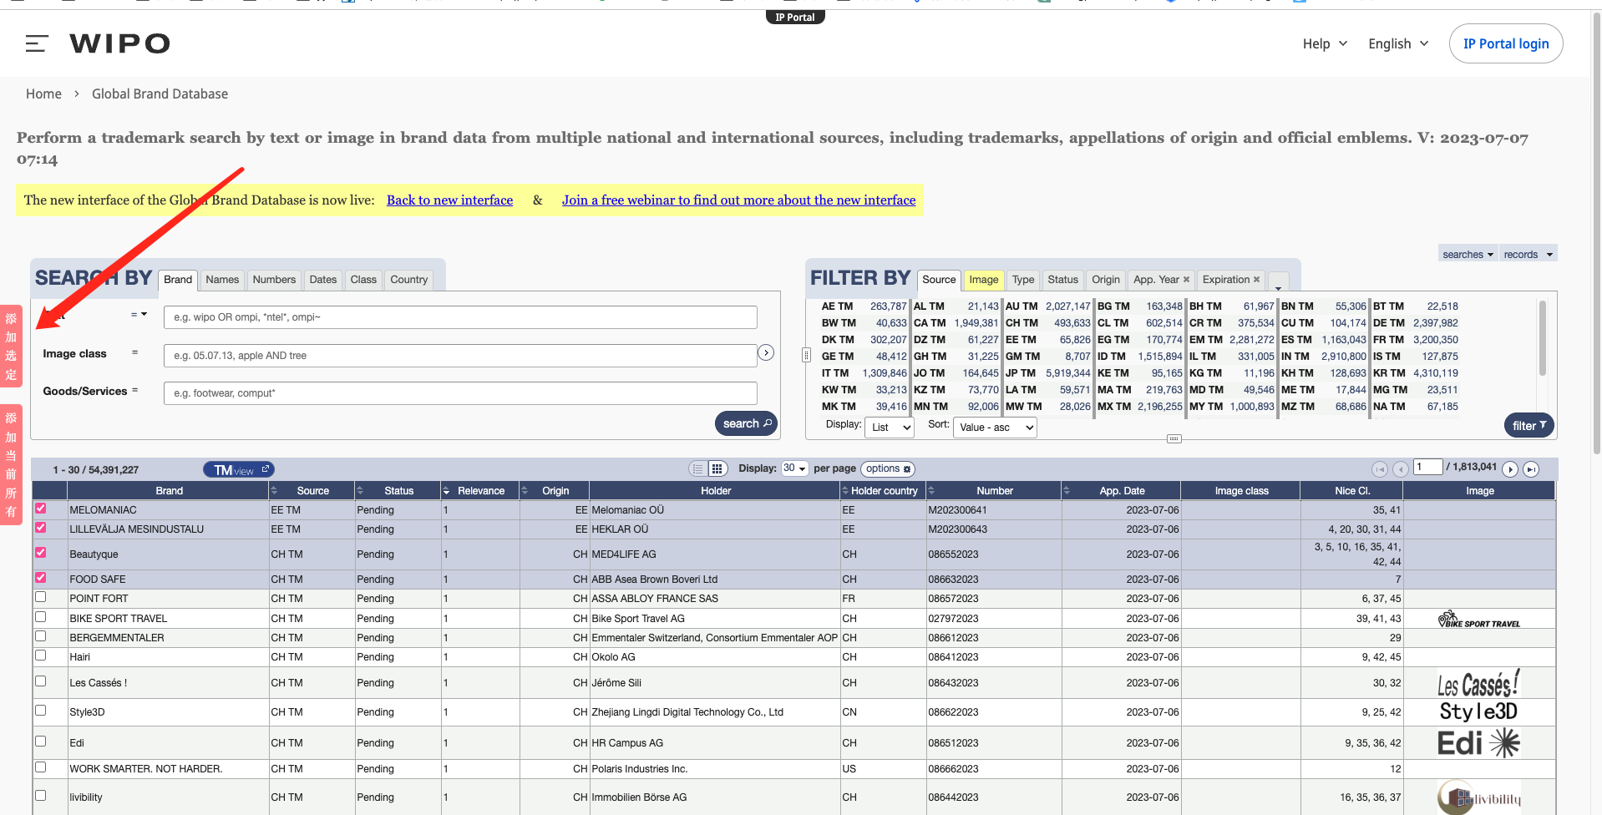Image resolution: width=1602 pixels, height=815 pixels.
Task: Check BIKE SPORT TRAVEL row checkbox
Action: point(40,616)
